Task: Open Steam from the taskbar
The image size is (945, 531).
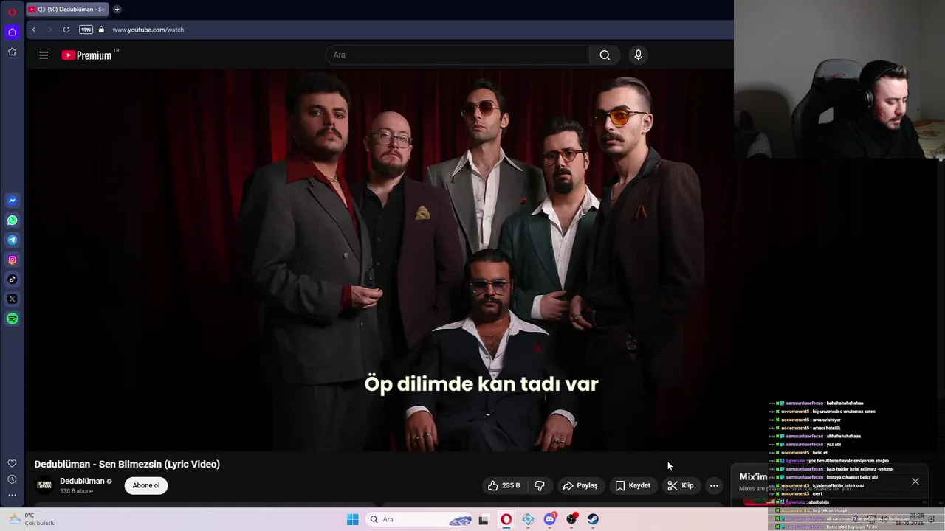Action: [x=594, y=519]
